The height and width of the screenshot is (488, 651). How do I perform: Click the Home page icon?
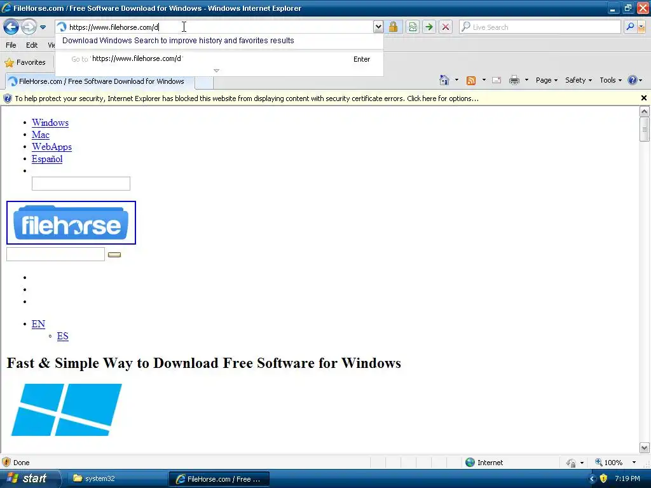coord(444,80)
